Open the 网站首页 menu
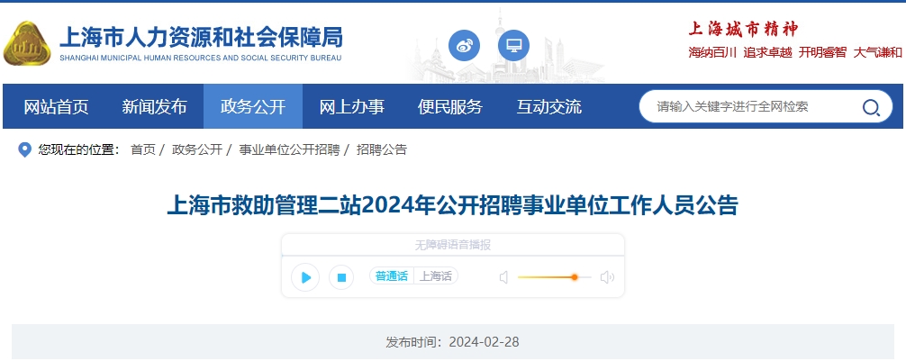The height and width of the screenshot is (361, 906). [56, 106]
